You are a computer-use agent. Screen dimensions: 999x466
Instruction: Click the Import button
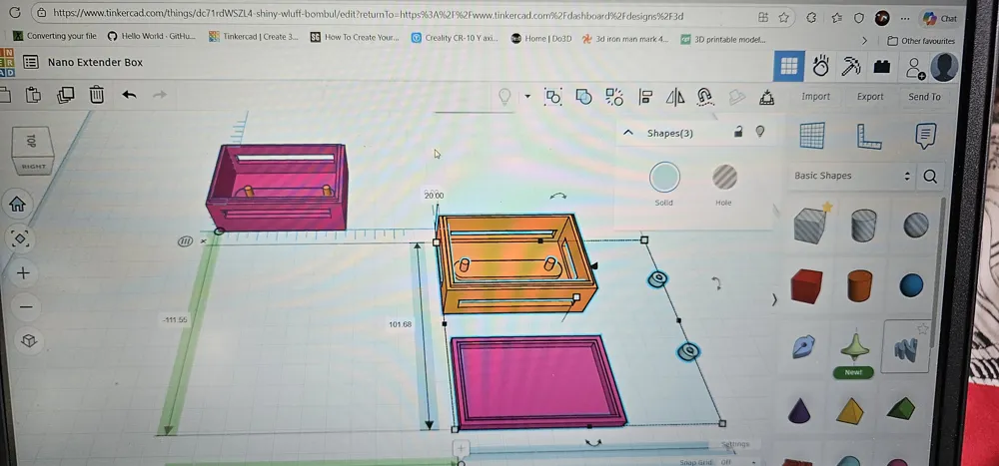tap(815, 97)
